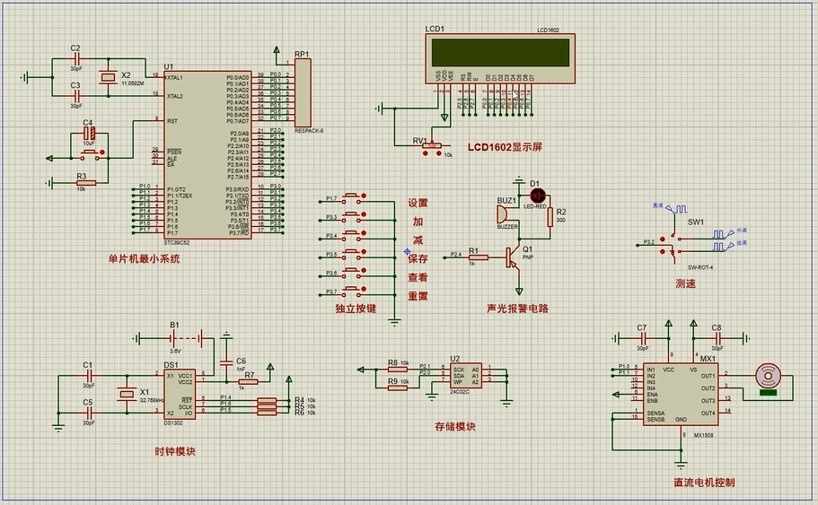Click the red LED D1
Image resolution: width=818 pixels, height=505 pixels.
(x=538, y=196)
